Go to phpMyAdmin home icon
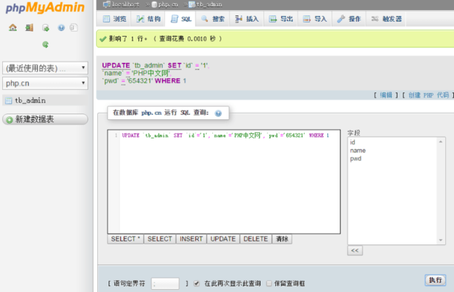The height and width of the screenshot is (292, 454). [x=12, y=28]
